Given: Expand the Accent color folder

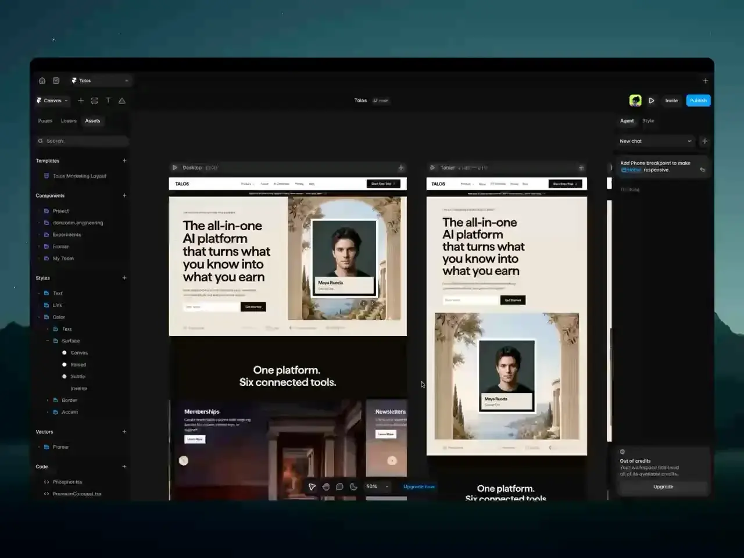Looking at the screenshot, I should tap(48, 412).
